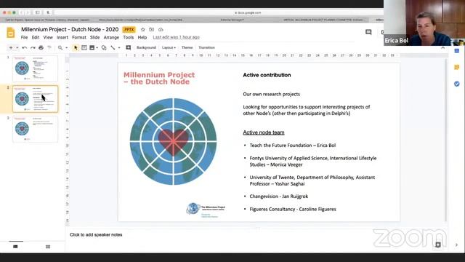Screen dimensions: 465x262
Task: Click the 'Active node team' underlined heading
Action: click(x=264, y=132)
